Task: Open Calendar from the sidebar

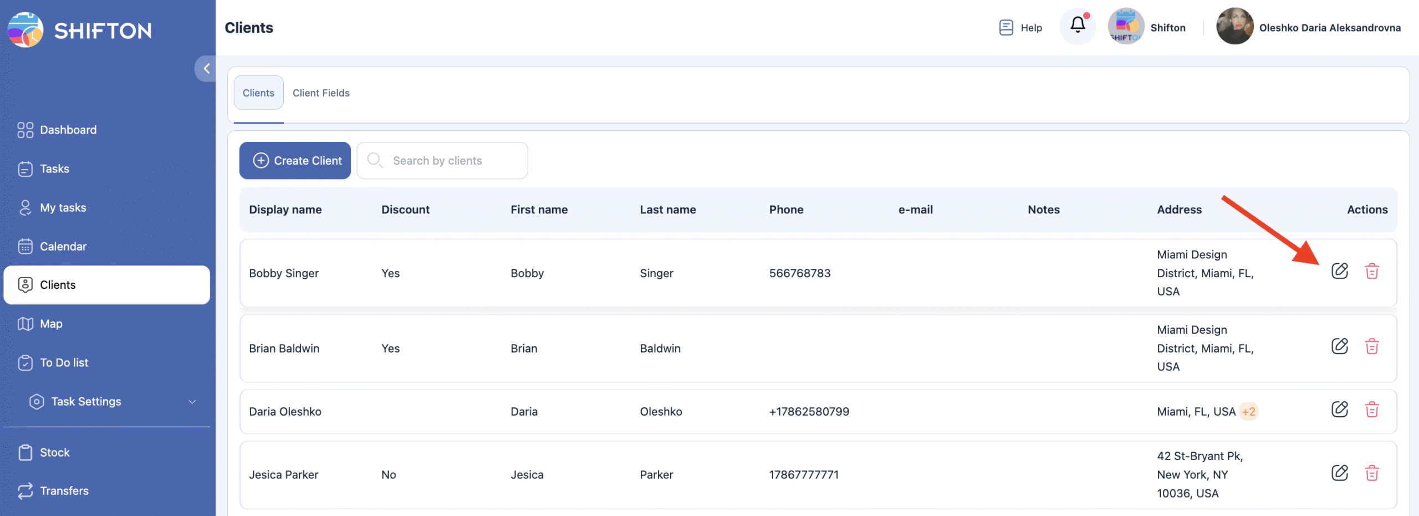Action: click(63, 246)
